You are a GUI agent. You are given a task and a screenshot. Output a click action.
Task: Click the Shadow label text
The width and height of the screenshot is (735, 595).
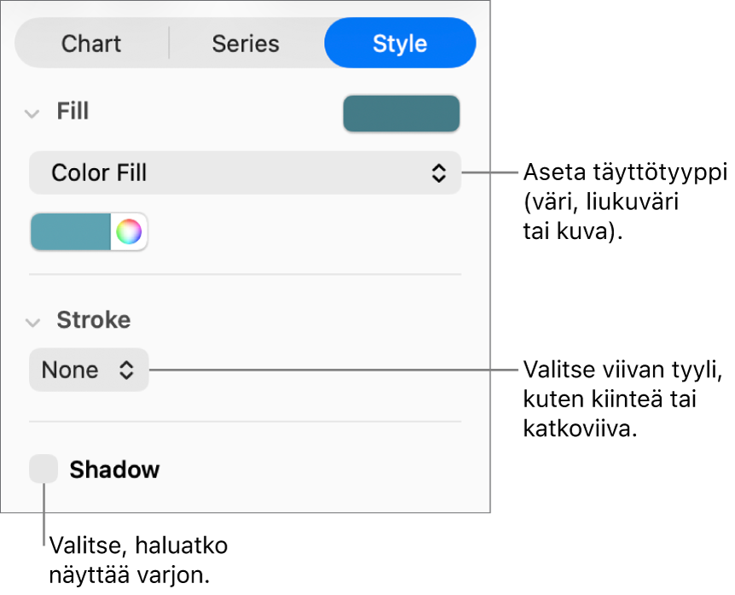[x=114, y=470]
